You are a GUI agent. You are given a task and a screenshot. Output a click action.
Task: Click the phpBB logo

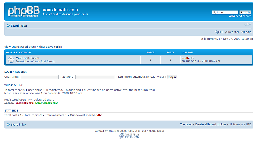coord(23,11)
